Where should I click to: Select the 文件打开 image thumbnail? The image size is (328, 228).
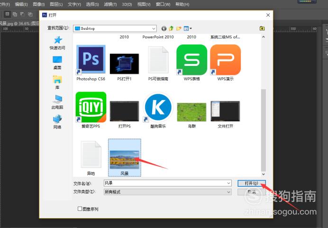coord(225,111)
